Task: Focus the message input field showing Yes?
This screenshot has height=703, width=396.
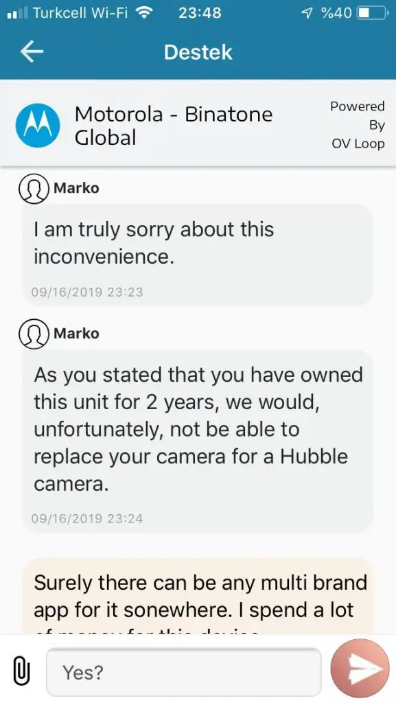Action: point(184,672)
